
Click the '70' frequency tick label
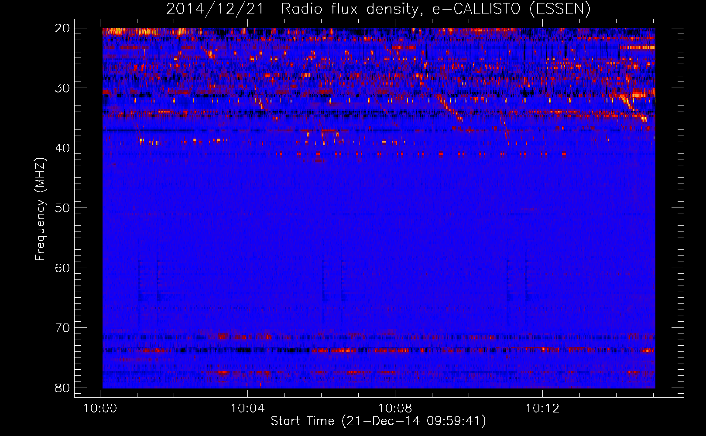point(62,328)
